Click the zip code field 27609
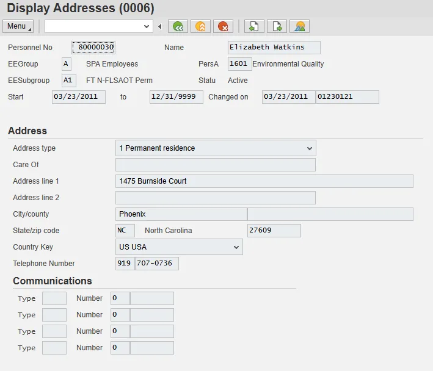The width and height of the screenshot is (433, 371). 274,231
